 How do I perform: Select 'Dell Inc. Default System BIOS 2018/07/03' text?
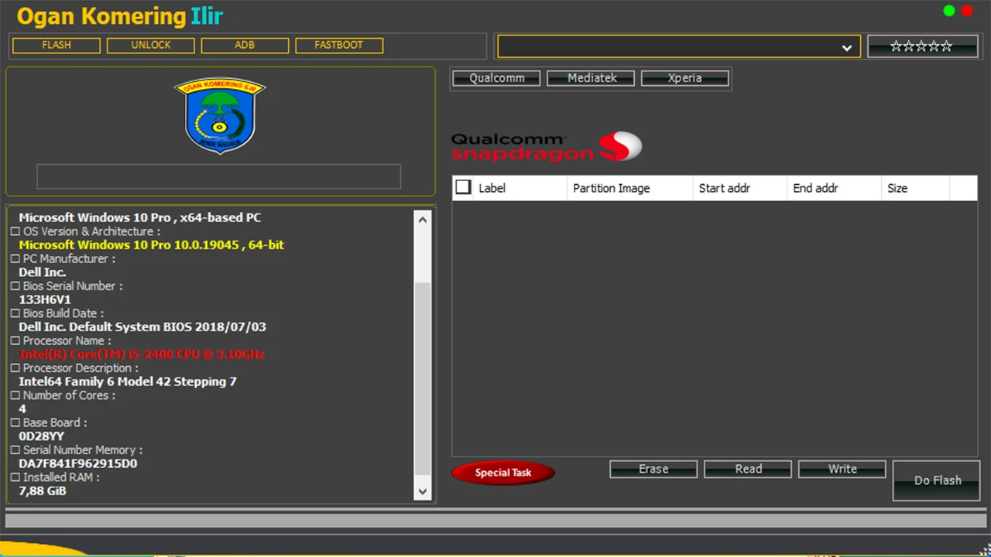click(x=142, y=326)
